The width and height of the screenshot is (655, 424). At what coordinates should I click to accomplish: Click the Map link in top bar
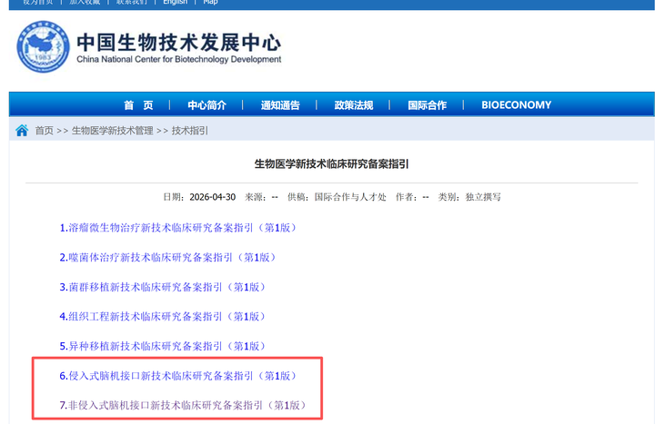[210, 2]
